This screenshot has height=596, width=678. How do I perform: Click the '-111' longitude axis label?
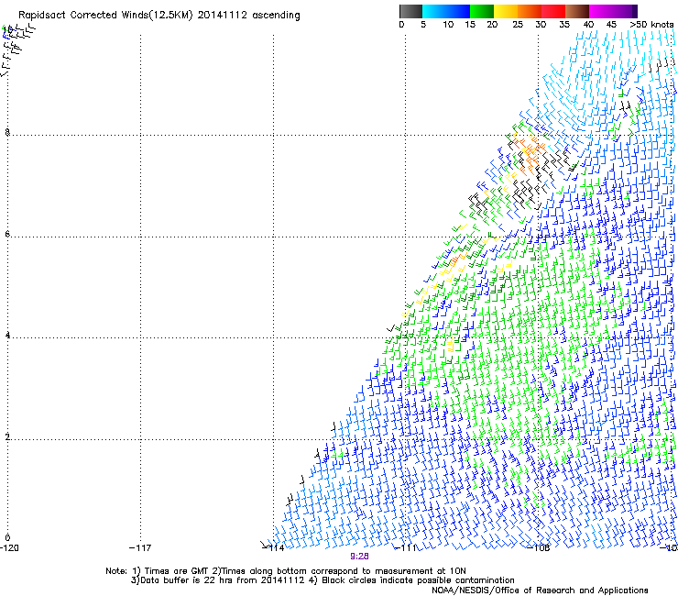click(405, 548)
